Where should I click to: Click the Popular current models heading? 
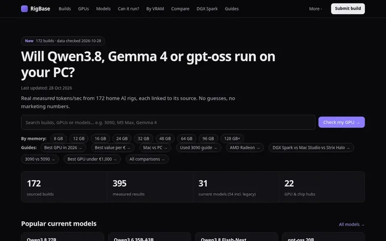point(59,224)
